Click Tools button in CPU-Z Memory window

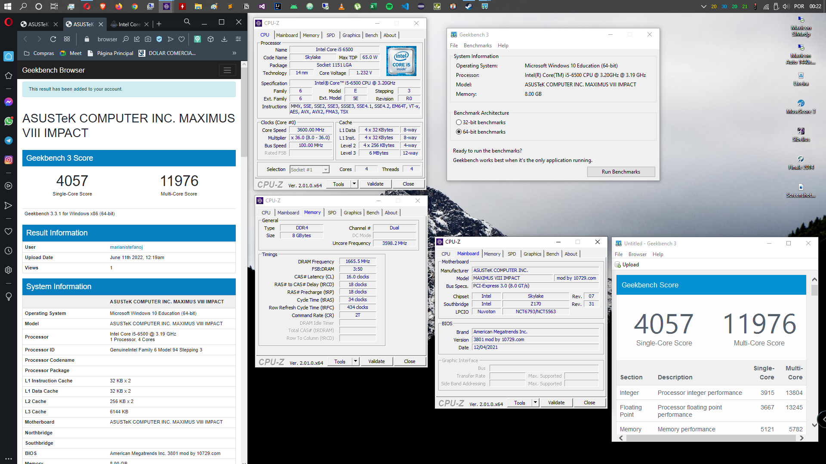[x=340, y=361]
